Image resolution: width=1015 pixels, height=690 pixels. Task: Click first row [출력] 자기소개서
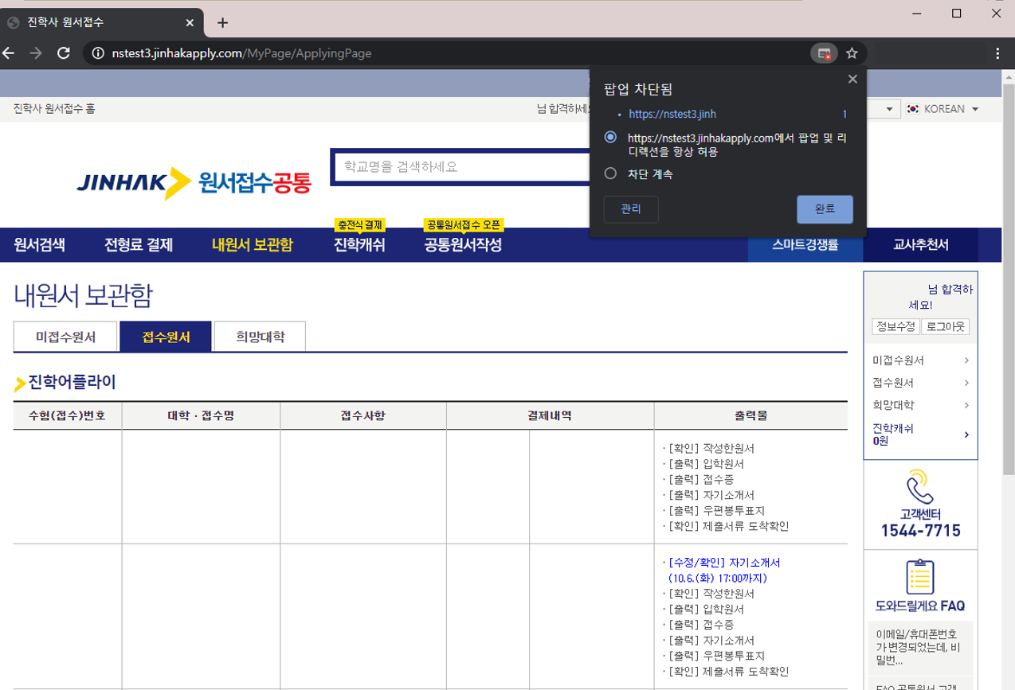(x=711, y=495)
